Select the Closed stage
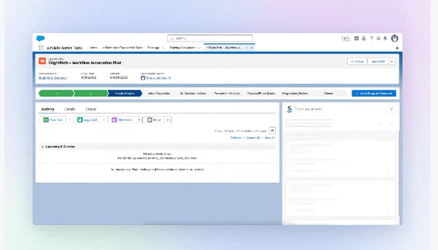438x250 pixels. click(x=328, y=94)
